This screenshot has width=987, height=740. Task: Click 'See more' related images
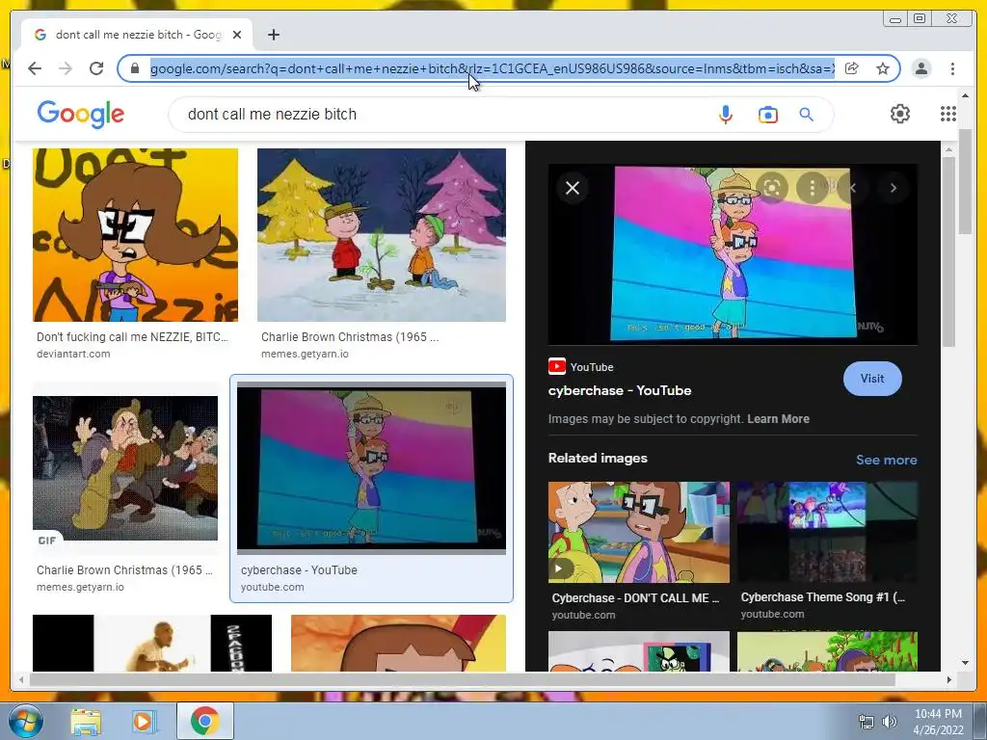886,460
